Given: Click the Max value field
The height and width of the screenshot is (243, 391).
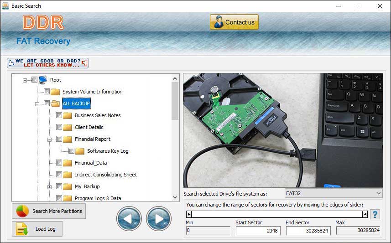Looking at the screenshot, I should [x=358, y=231].
